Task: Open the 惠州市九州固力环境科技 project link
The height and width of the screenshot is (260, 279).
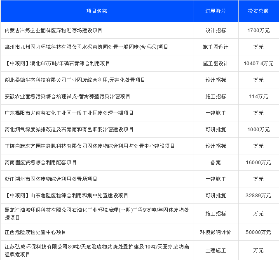Action: (x=87, y=47)
